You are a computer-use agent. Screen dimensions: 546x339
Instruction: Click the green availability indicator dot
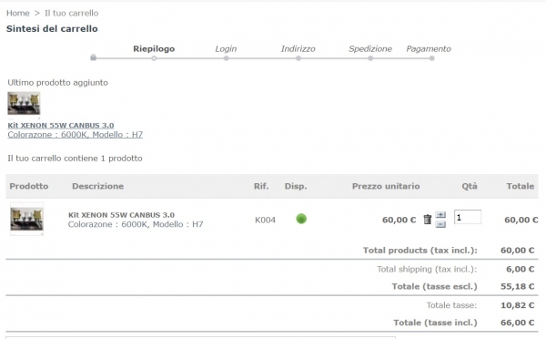pyautogui.click(x=301, y=219)
